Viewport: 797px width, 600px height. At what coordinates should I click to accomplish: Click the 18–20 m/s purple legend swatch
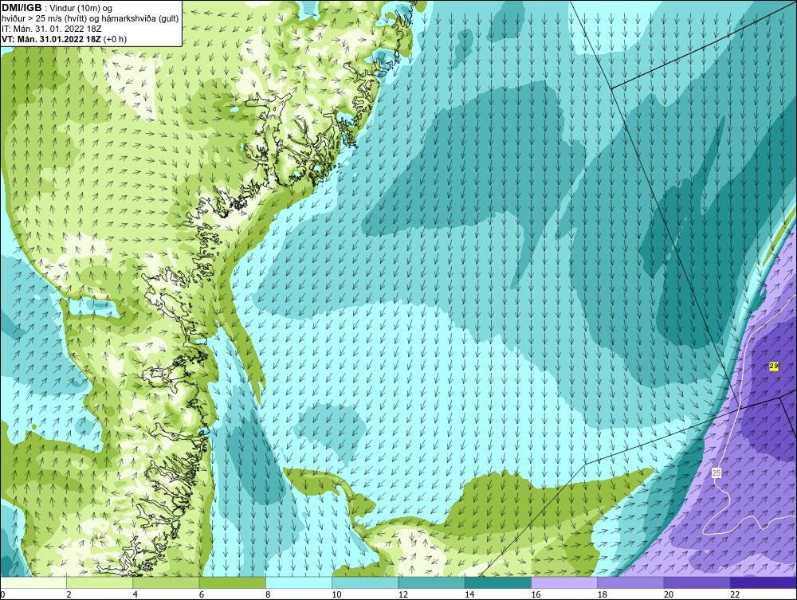coord(630,582)
